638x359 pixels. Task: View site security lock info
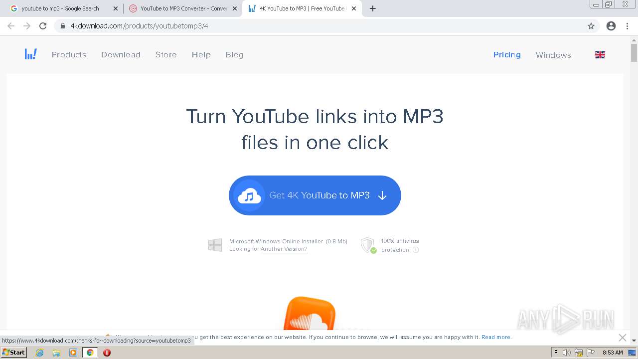(x=63, y=26)
